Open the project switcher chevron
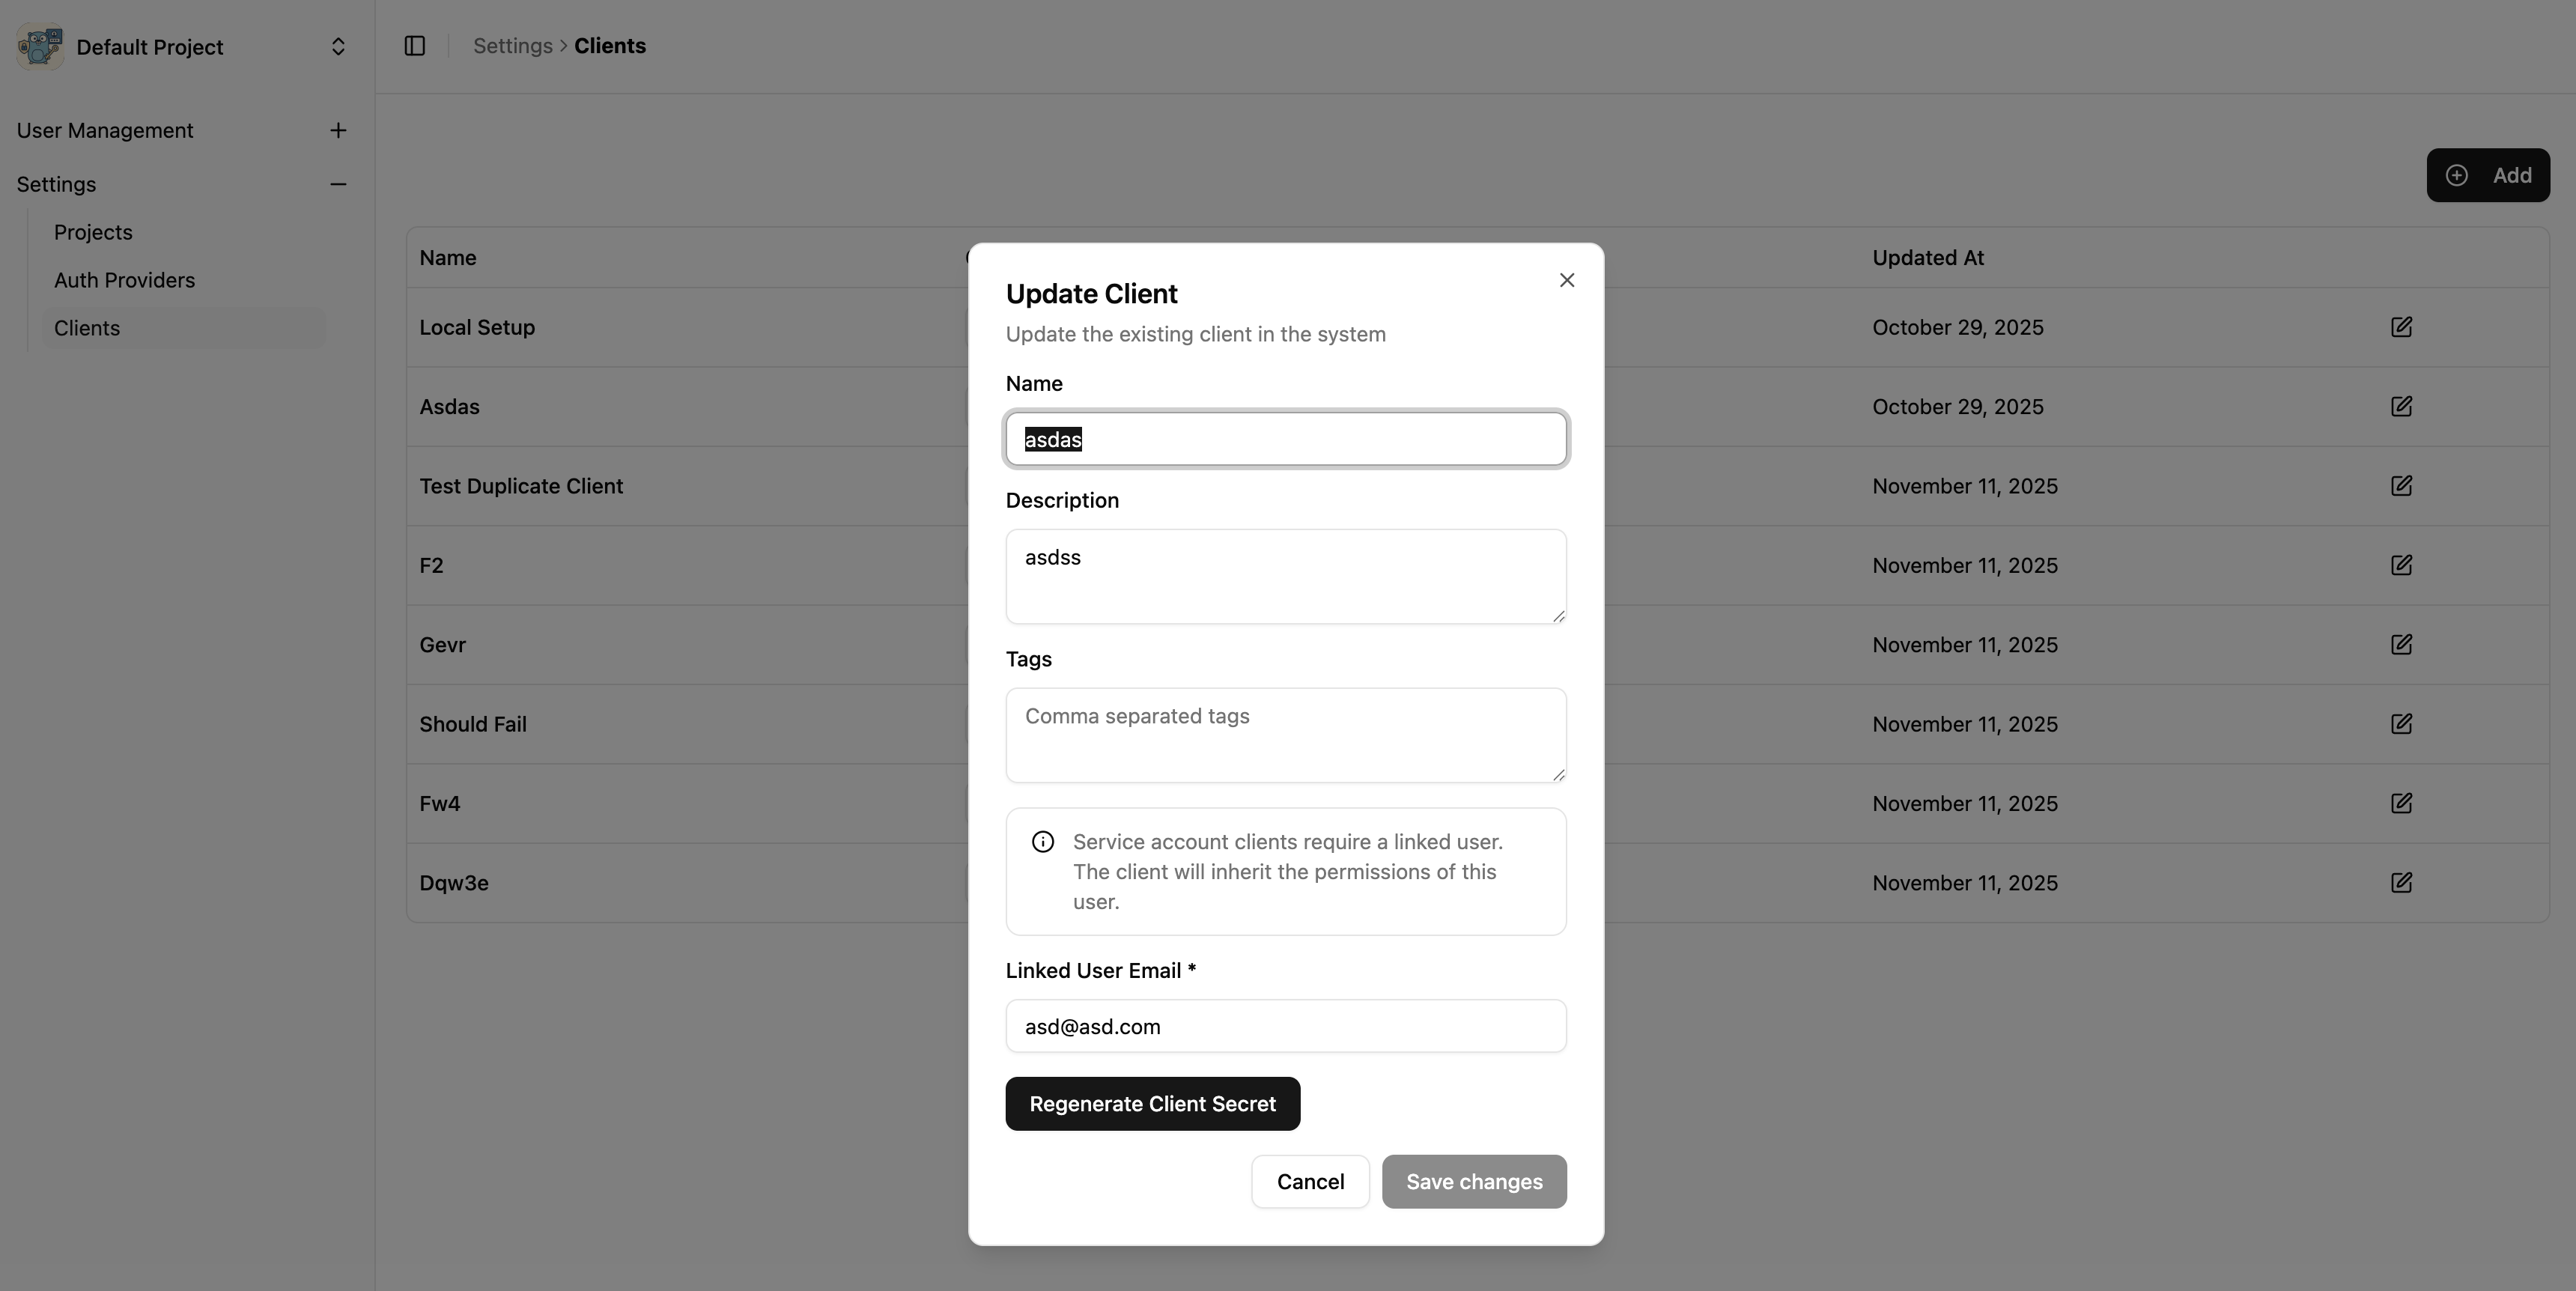Screen dimensions: 2576x1291 pyautogui.click(x=338, y=46)
